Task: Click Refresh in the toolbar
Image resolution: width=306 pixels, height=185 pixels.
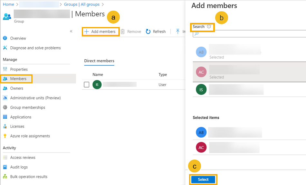Action: 156,32
